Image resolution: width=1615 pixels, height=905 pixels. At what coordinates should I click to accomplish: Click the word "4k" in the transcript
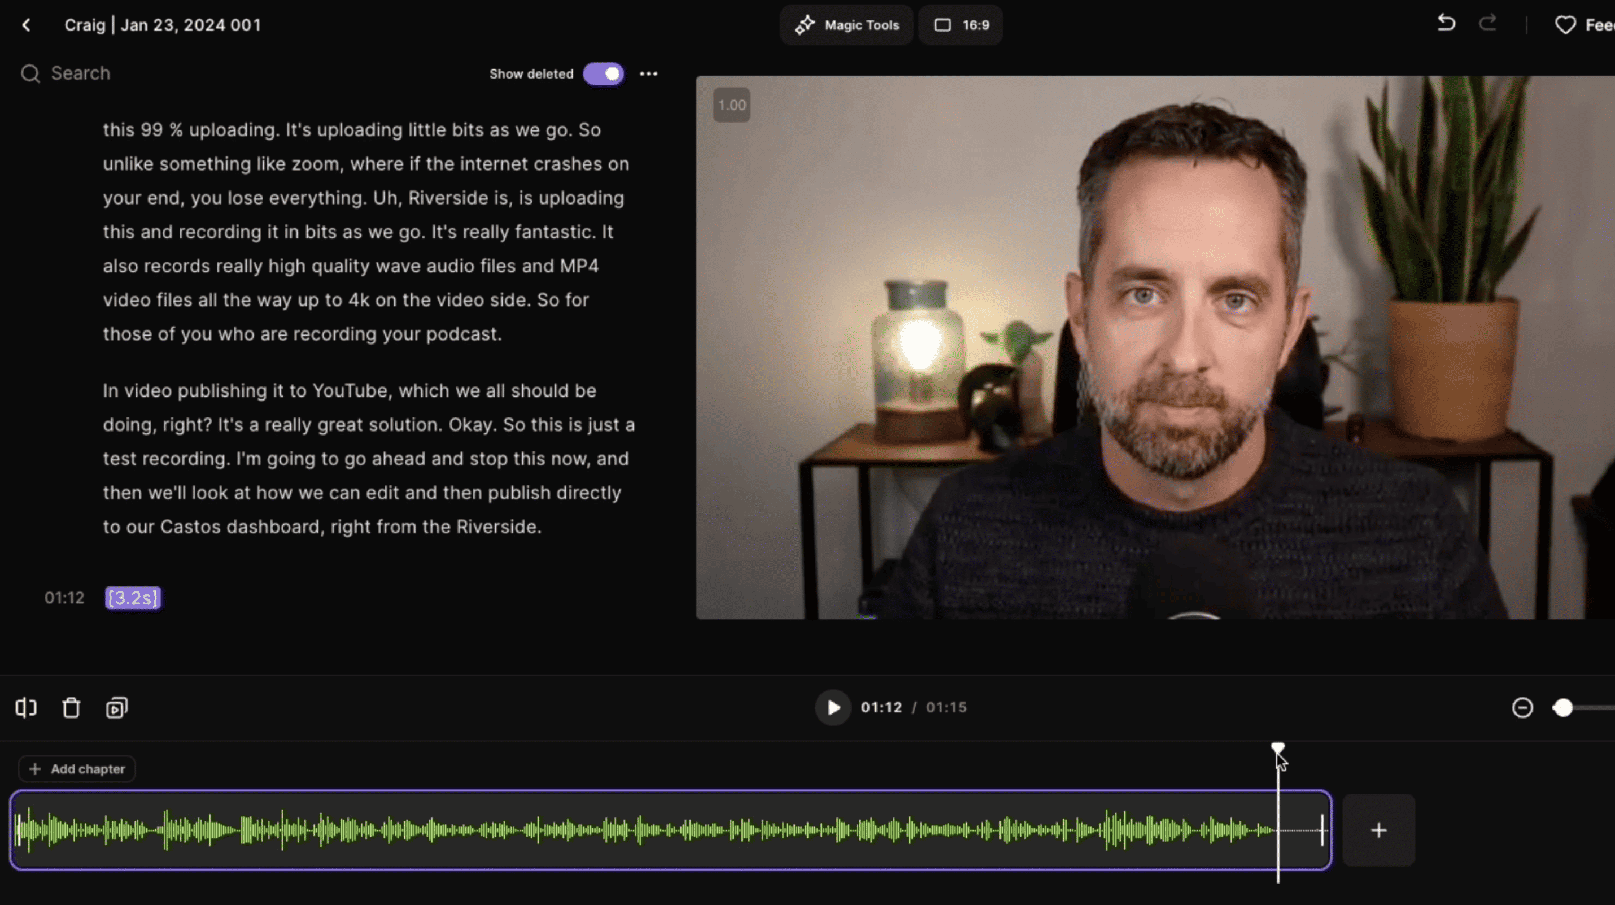pyautogui.click(x=359, y=300)
